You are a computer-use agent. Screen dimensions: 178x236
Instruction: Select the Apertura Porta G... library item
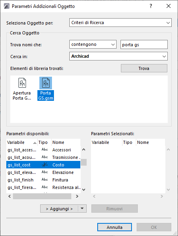[22, 89]
